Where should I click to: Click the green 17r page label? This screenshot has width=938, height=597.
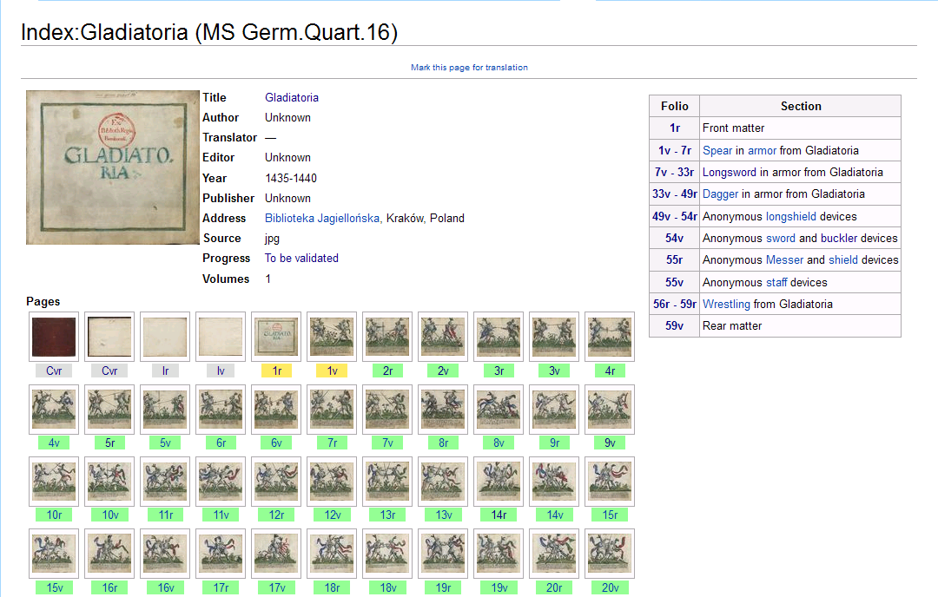coord(221,587)
